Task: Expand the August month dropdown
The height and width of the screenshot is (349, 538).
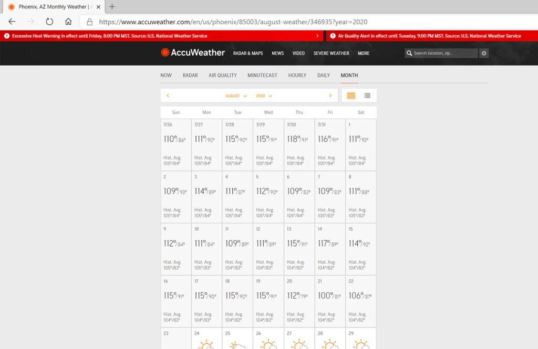Action: tap(236, 96)
